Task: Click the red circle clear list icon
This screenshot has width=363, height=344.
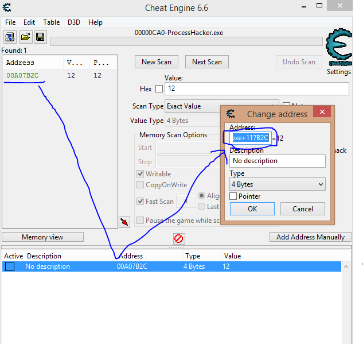Action: click(179, 238)
